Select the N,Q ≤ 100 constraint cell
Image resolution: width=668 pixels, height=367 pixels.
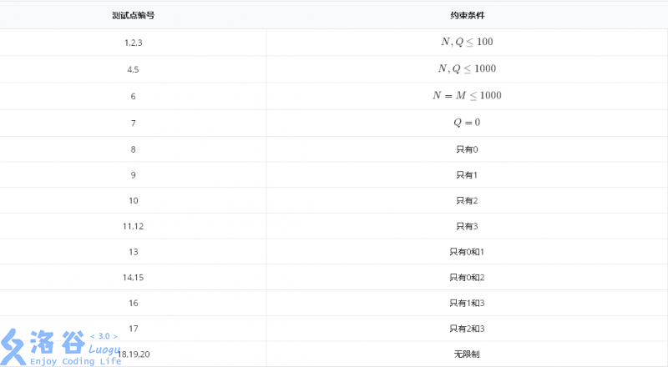point(467,42)
